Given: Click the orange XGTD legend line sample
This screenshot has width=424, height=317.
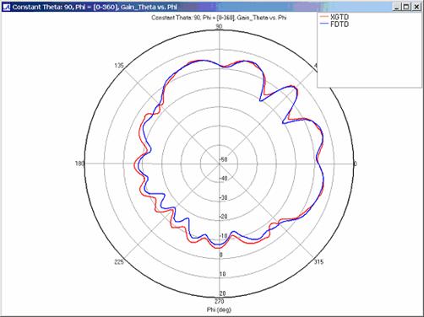Looking at the screenshot, I should tap(324, 17).
